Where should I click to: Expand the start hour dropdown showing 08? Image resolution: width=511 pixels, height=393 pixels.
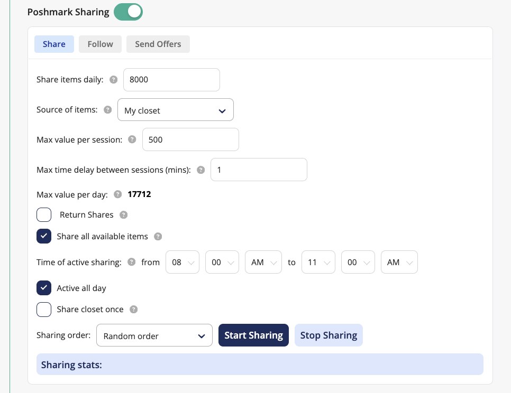click(182, 262)
